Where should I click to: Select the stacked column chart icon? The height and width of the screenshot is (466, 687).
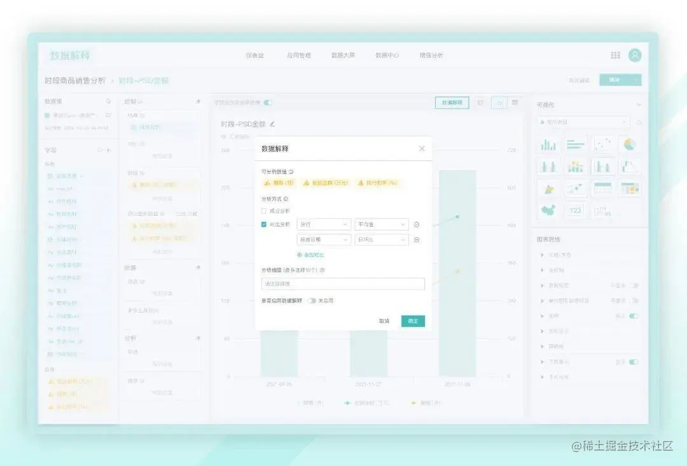coord(575,167)
